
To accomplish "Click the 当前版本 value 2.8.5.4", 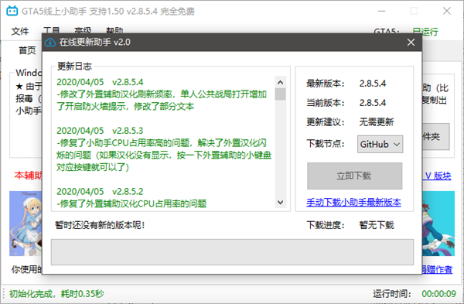I will point(373,103).
